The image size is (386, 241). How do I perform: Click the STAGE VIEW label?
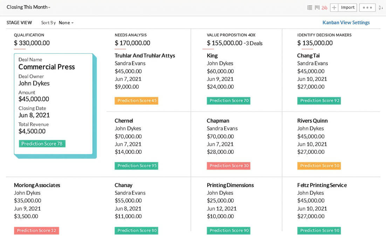tap(19, 23)
